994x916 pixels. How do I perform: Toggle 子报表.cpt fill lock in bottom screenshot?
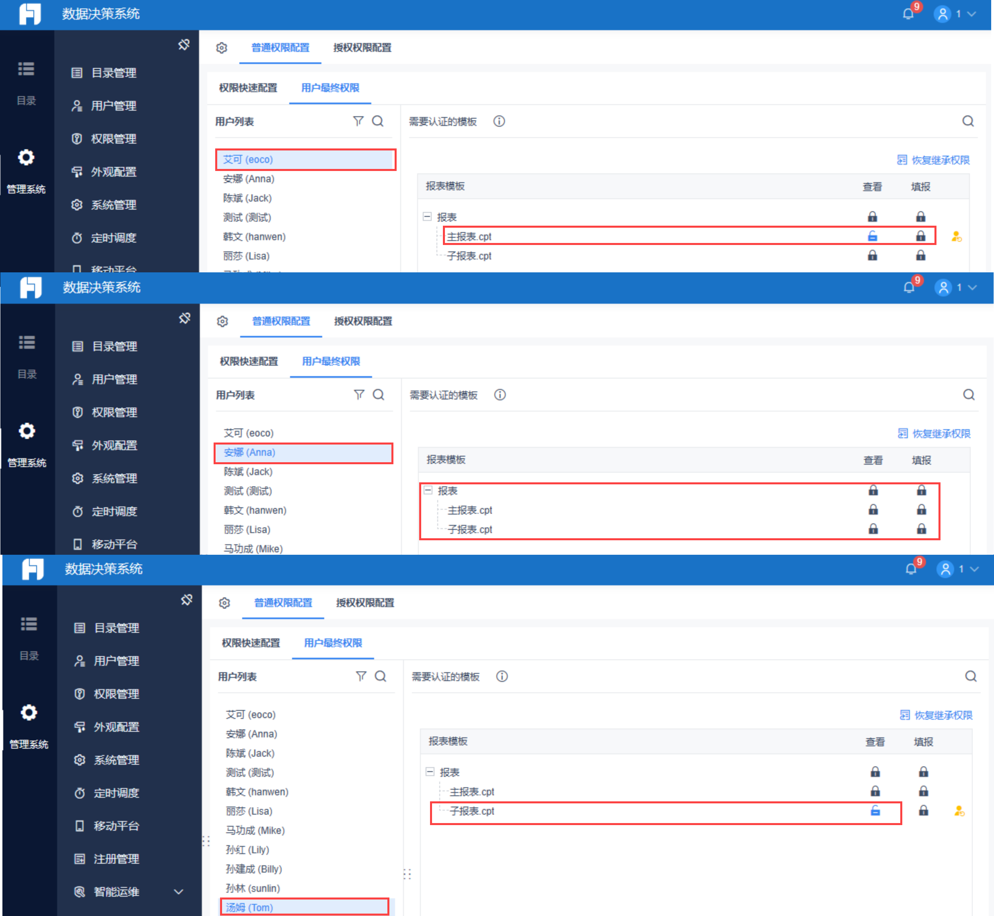tap(924, 811)
